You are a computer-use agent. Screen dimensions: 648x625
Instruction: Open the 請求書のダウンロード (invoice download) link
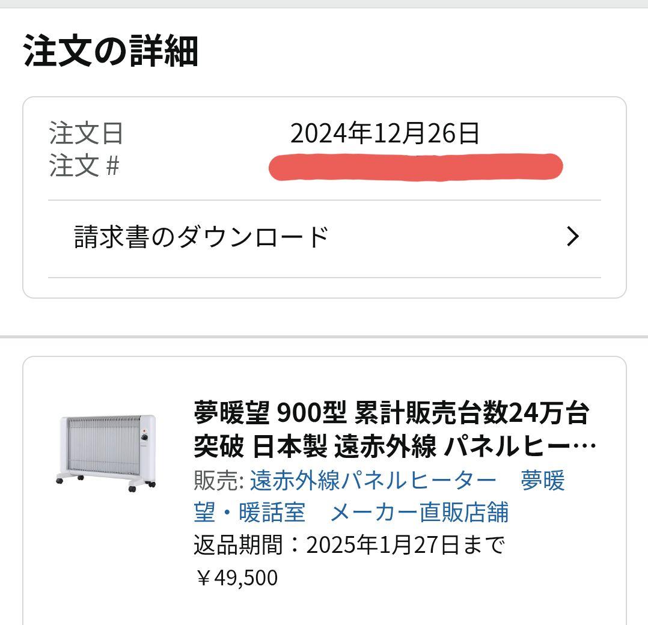[x=198, y=235]
